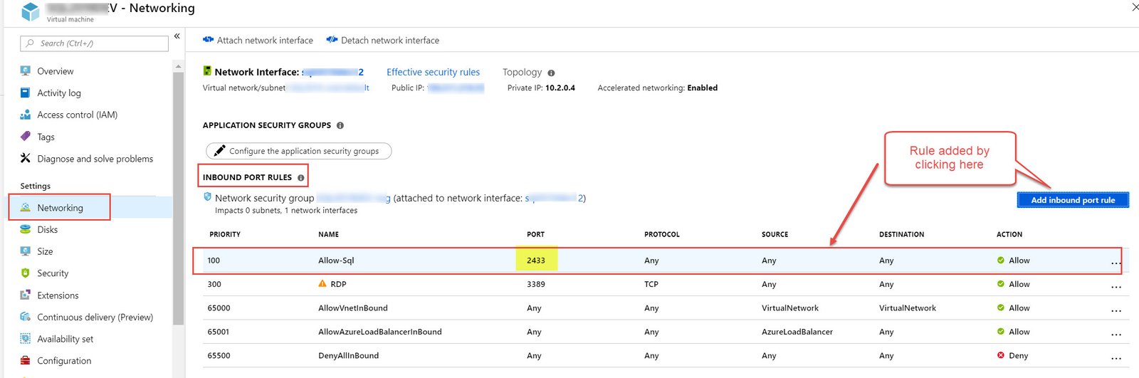Click the Networking icon in Settings
The height and width of the screenshot is (378, 1139).
point(26,208)
